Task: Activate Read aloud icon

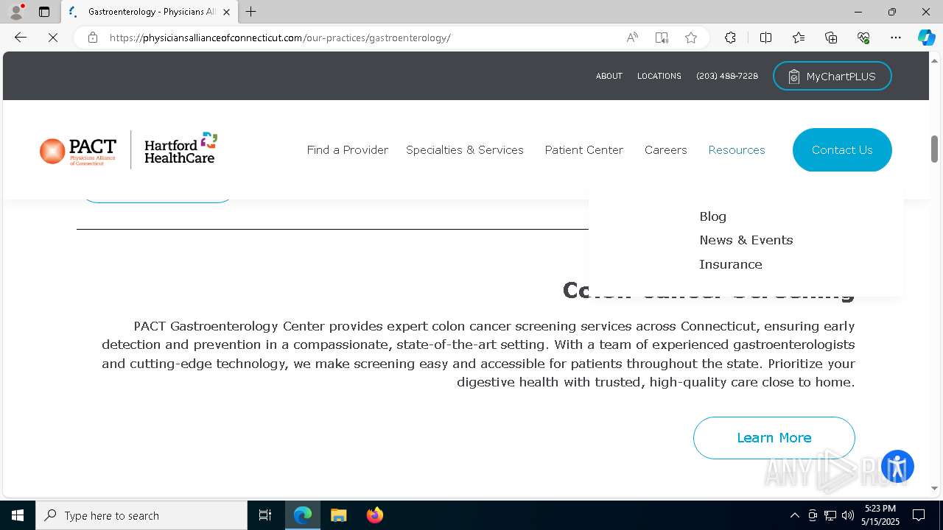Action: 632,38
